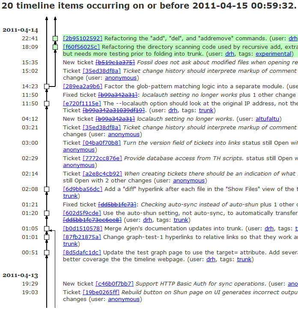This screenshot has width=298, height=310.
Task: Open check-in link f60f56025c
Action: pyautogui.click(x=81, y=47)
